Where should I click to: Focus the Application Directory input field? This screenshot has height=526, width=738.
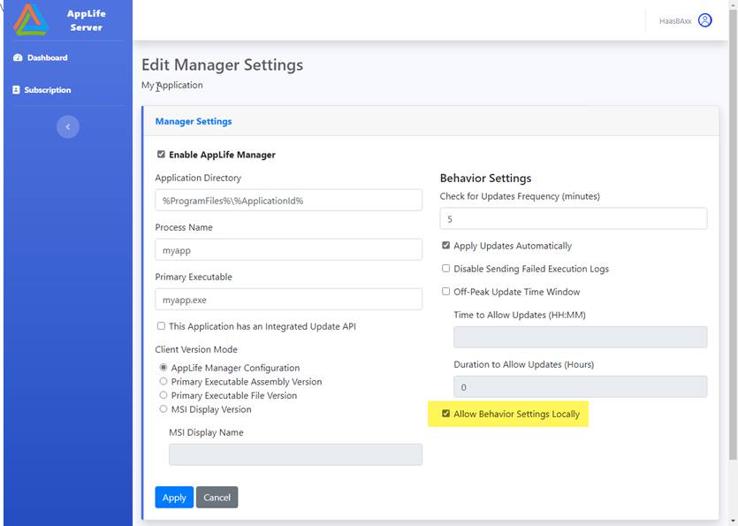288,201
